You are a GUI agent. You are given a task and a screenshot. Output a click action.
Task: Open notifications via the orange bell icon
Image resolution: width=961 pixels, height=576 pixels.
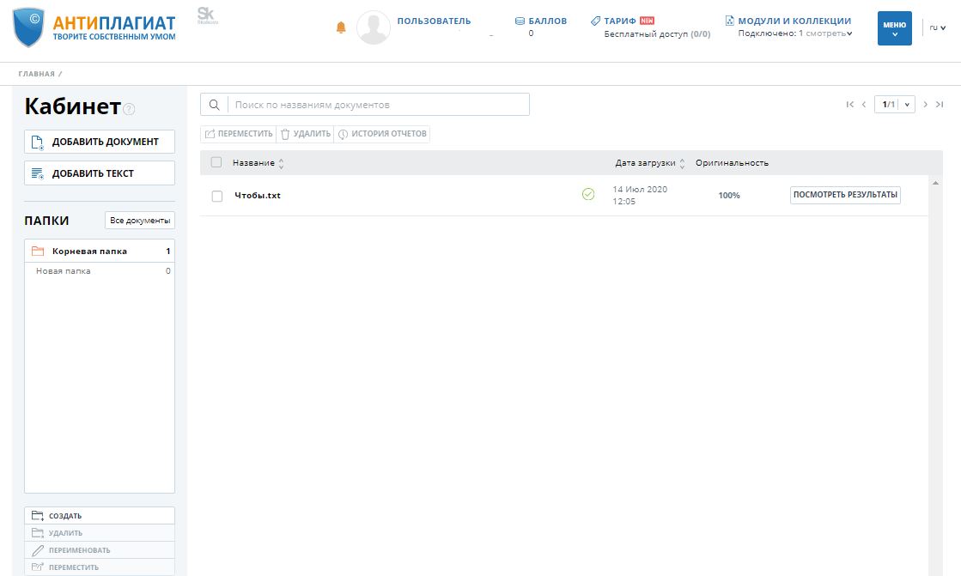342,27
